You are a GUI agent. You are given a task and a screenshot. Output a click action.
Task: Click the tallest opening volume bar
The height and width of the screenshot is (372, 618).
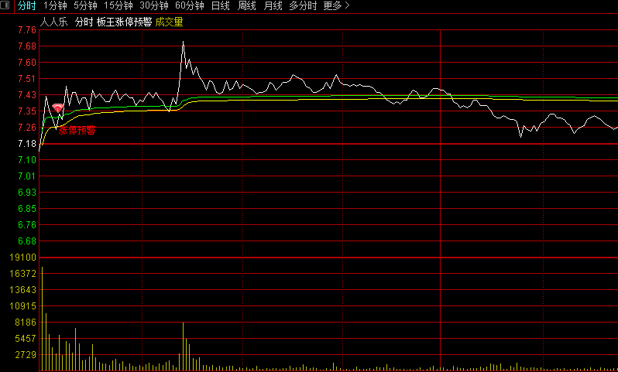pos(42,319)
